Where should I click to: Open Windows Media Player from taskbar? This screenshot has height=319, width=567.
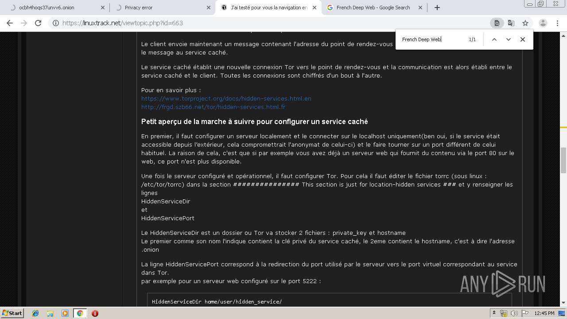tap(65, 313)
